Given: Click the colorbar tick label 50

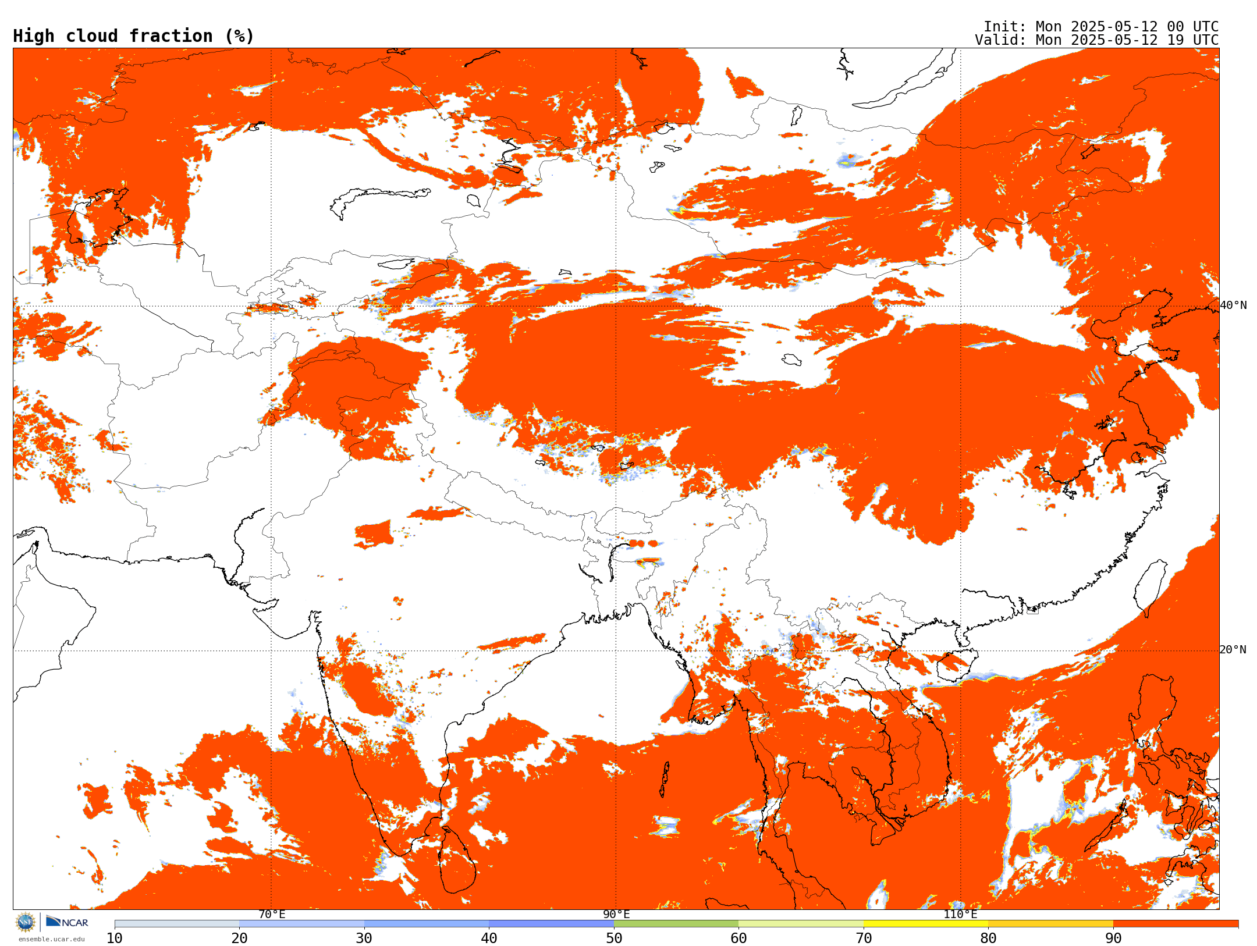Looking at the screenshot, I should pos(614,938).
